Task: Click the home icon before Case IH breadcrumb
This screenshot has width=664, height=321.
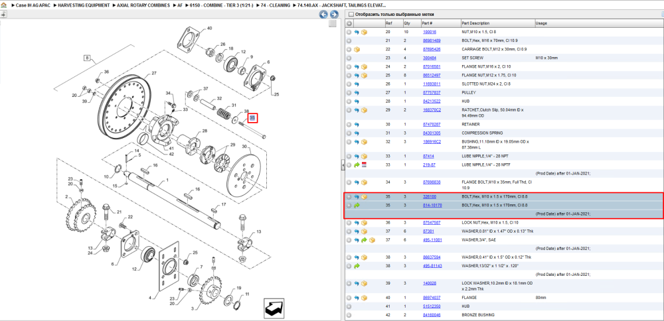Action: tap(3, 5)
